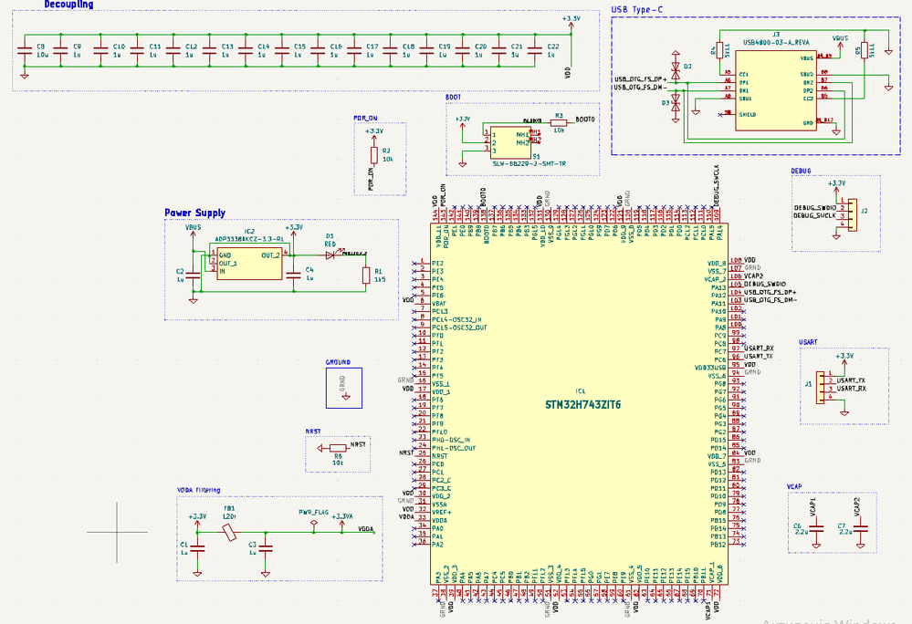Select the S1 slide switch symbol
912x624 pixels.
510,143
